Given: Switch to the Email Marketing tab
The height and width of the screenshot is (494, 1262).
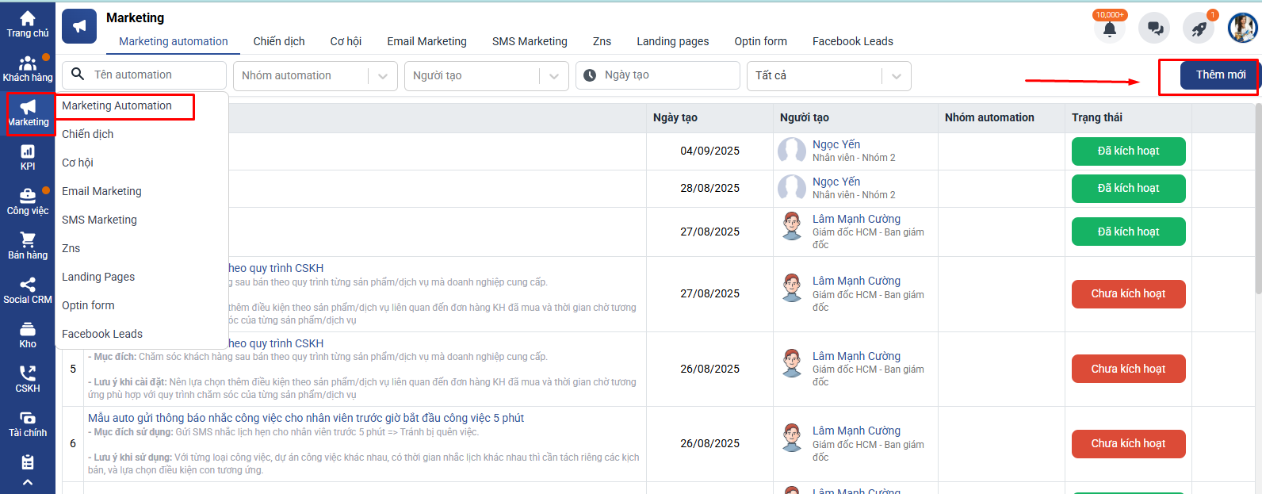Looking at the screenshot, I should (426, 41).
